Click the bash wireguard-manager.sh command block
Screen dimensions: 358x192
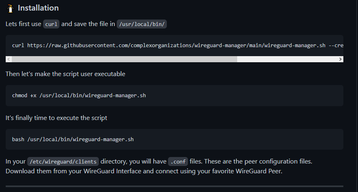point(175,139)
